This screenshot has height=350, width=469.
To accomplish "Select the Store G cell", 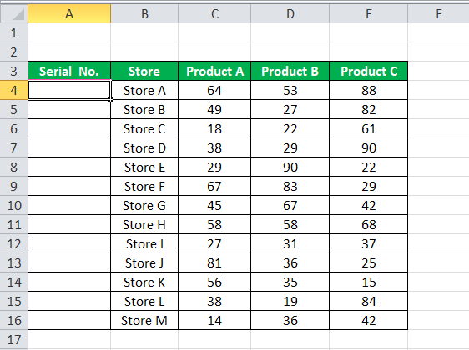I will [x=144, y=205].
